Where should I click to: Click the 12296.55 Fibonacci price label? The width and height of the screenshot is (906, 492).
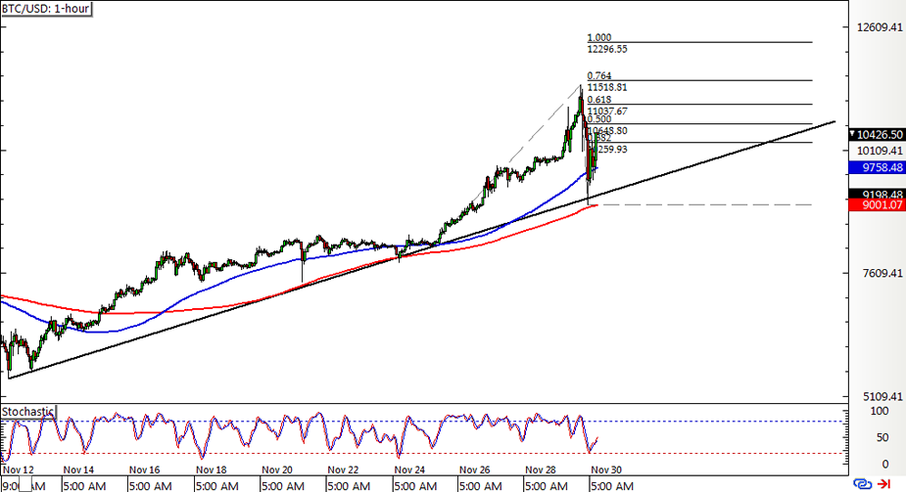point(607,49)
